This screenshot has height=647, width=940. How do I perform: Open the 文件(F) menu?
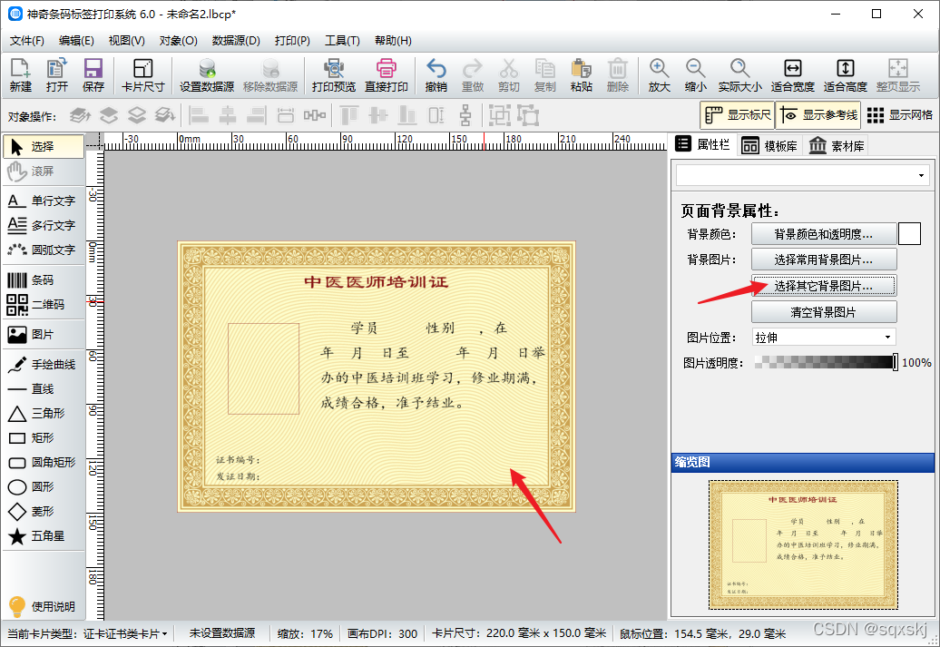pos(27,41)
